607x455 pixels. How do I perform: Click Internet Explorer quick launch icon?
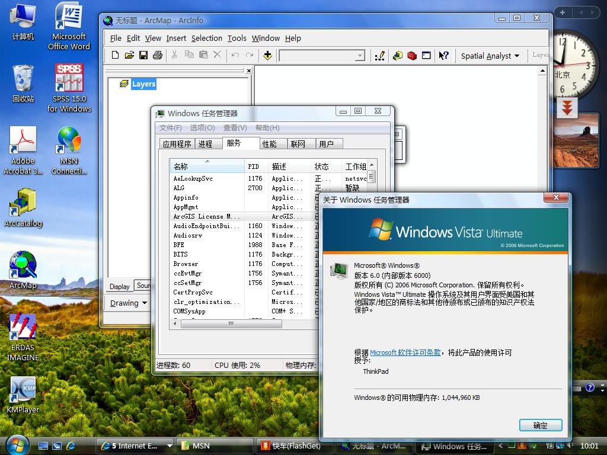(71, 446)
